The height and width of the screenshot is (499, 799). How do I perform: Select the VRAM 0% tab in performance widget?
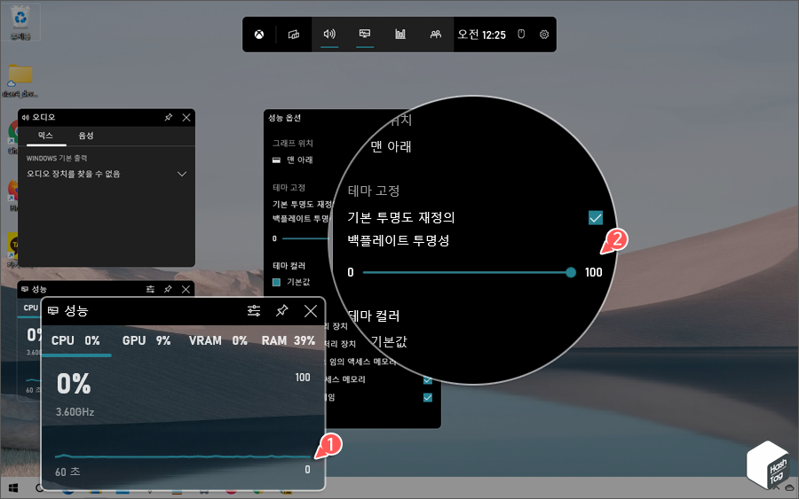[x=218, y=340]
